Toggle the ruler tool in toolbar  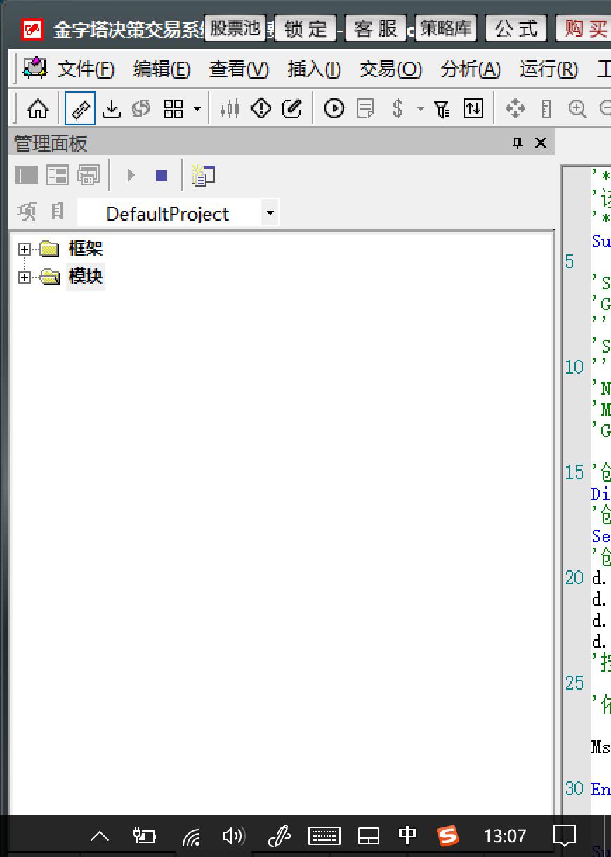(80, 109)
